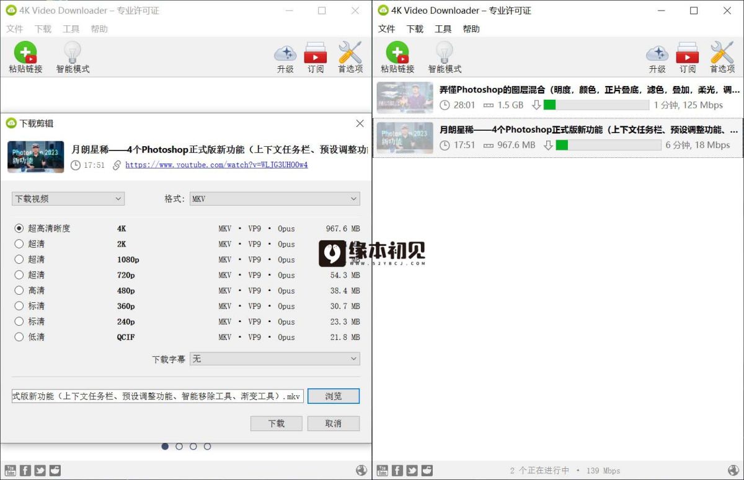
Task: Click the download arrow icon on the 弄懂Photoshop row
Action: tap(536, 105)
